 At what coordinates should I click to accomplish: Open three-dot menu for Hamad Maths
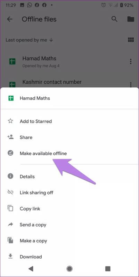coord(131,61)
